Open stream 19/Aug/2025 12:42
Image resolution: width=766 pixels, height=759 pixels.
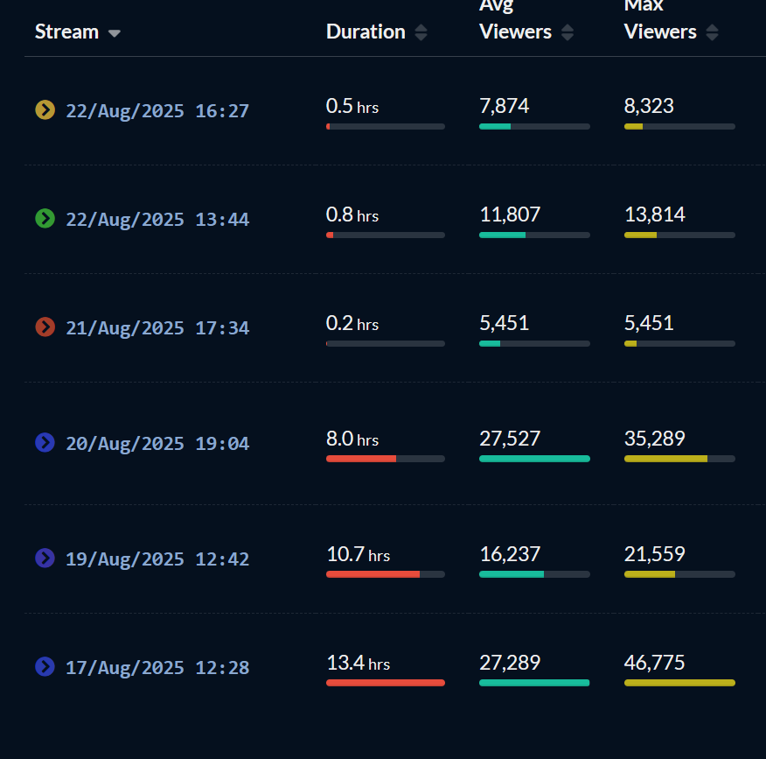(157, 559)
